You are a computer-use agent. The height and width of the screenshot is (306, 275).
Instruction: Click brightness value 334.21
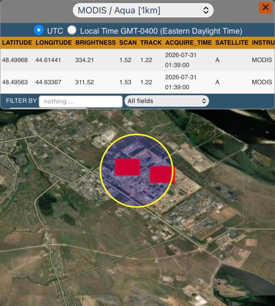[85, 60]
